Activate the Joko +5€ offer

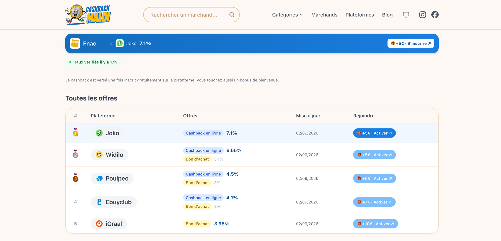374,133
